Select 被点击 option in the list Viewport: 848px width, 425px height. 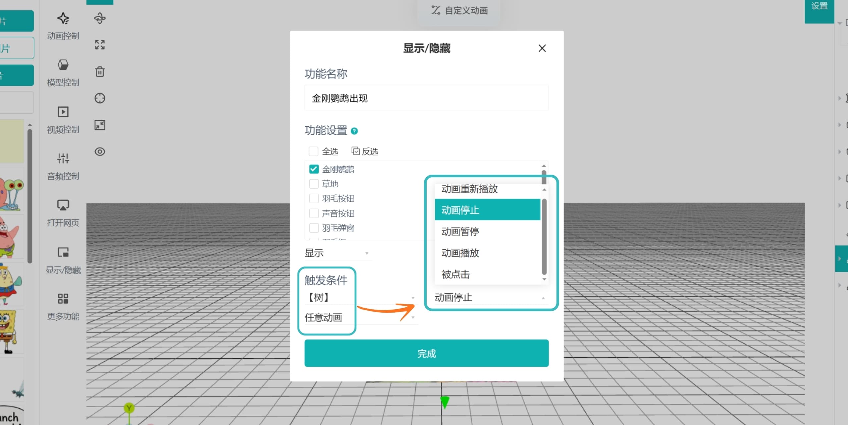tap(487, 274)
